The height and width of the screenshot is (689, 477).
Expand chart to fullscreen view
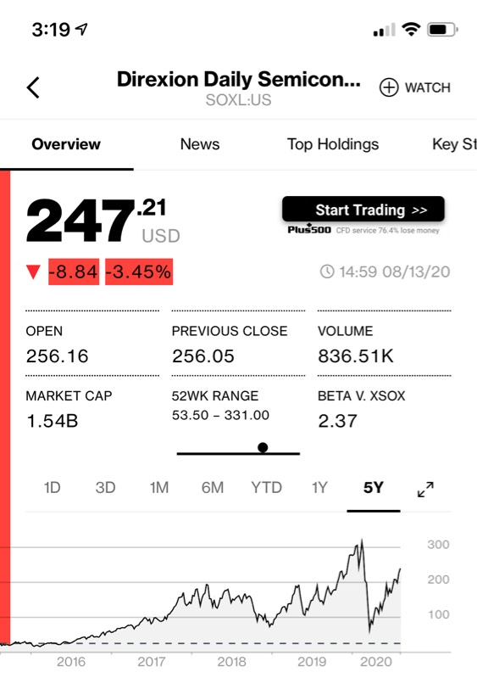coord(425,489)
